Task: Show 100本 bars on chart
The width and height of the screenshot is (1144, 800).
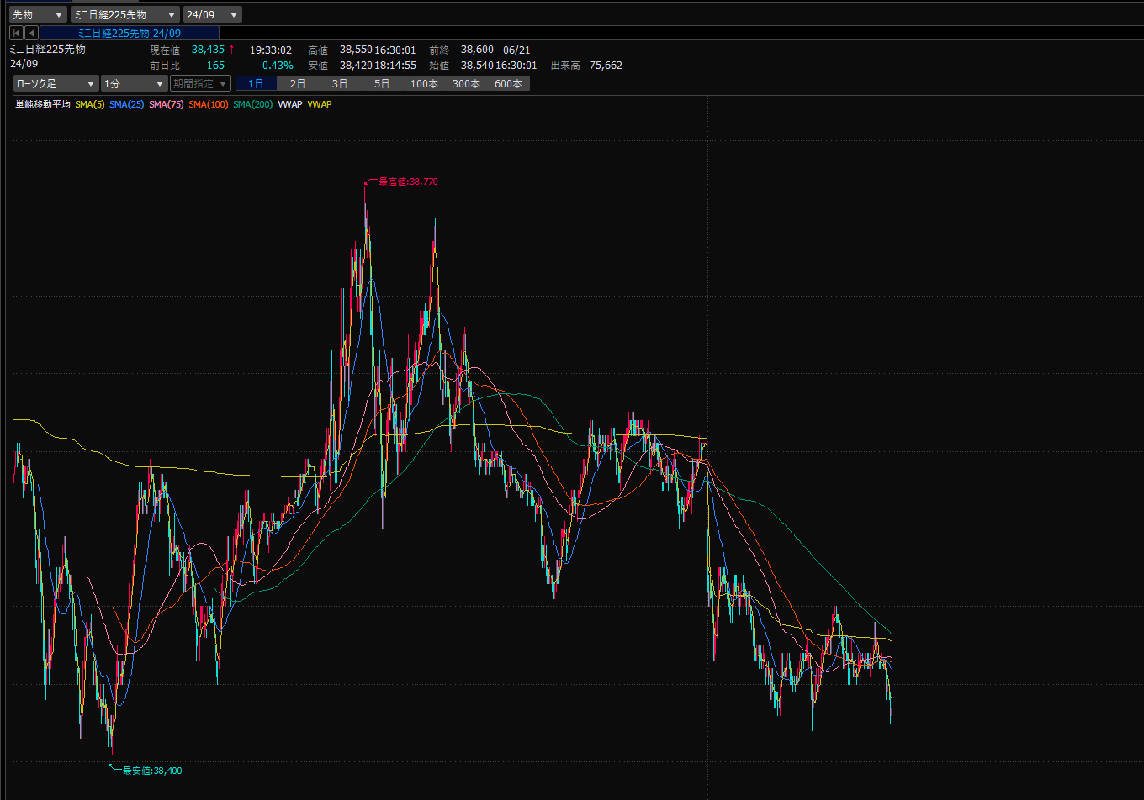Action: point(424,83)
